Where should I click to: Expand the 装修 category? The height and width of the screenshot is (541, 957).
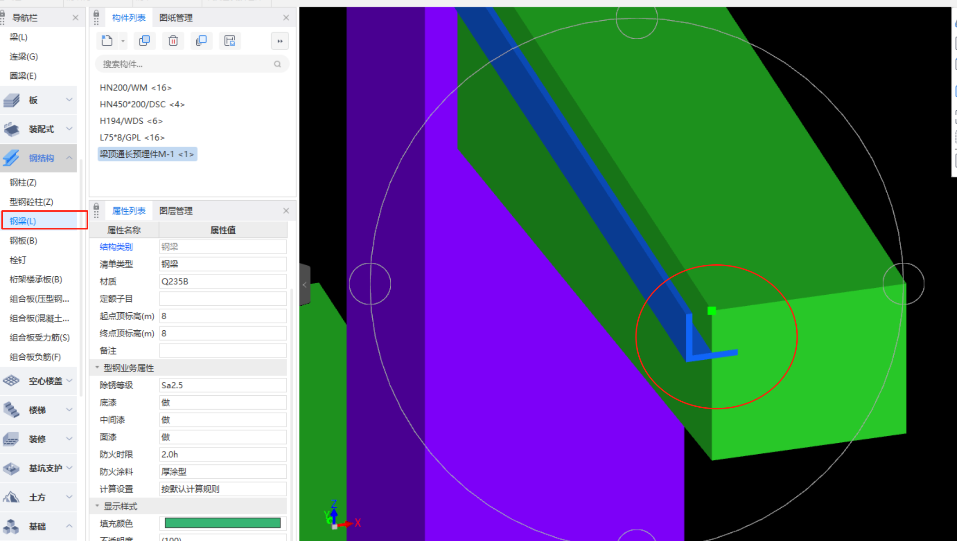tap(69, 439)
